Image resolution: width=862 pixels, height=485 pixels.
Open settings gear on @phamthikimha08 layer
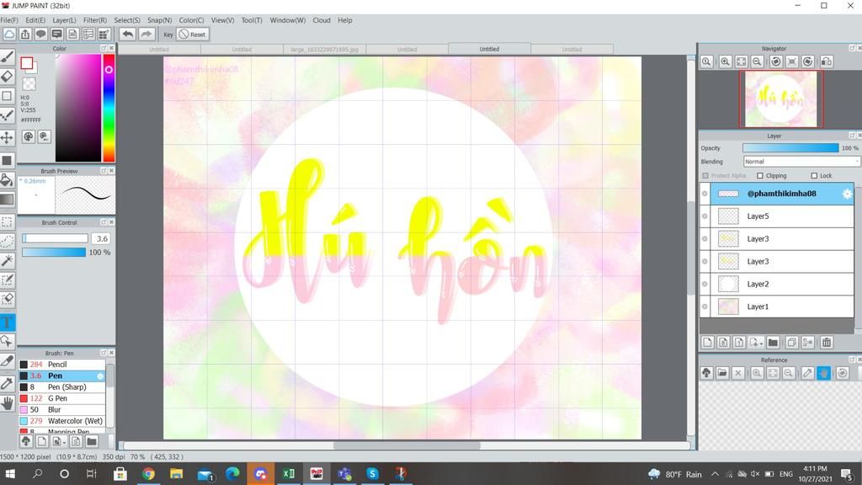pyautogui.click(x=847, y=194)
